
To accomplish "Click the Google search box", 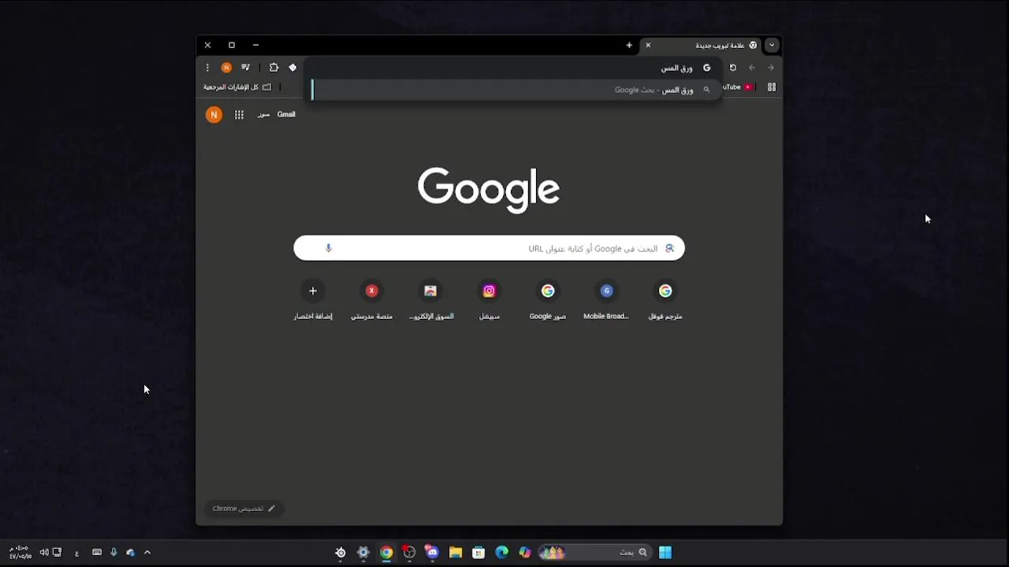I will point(489,248).
